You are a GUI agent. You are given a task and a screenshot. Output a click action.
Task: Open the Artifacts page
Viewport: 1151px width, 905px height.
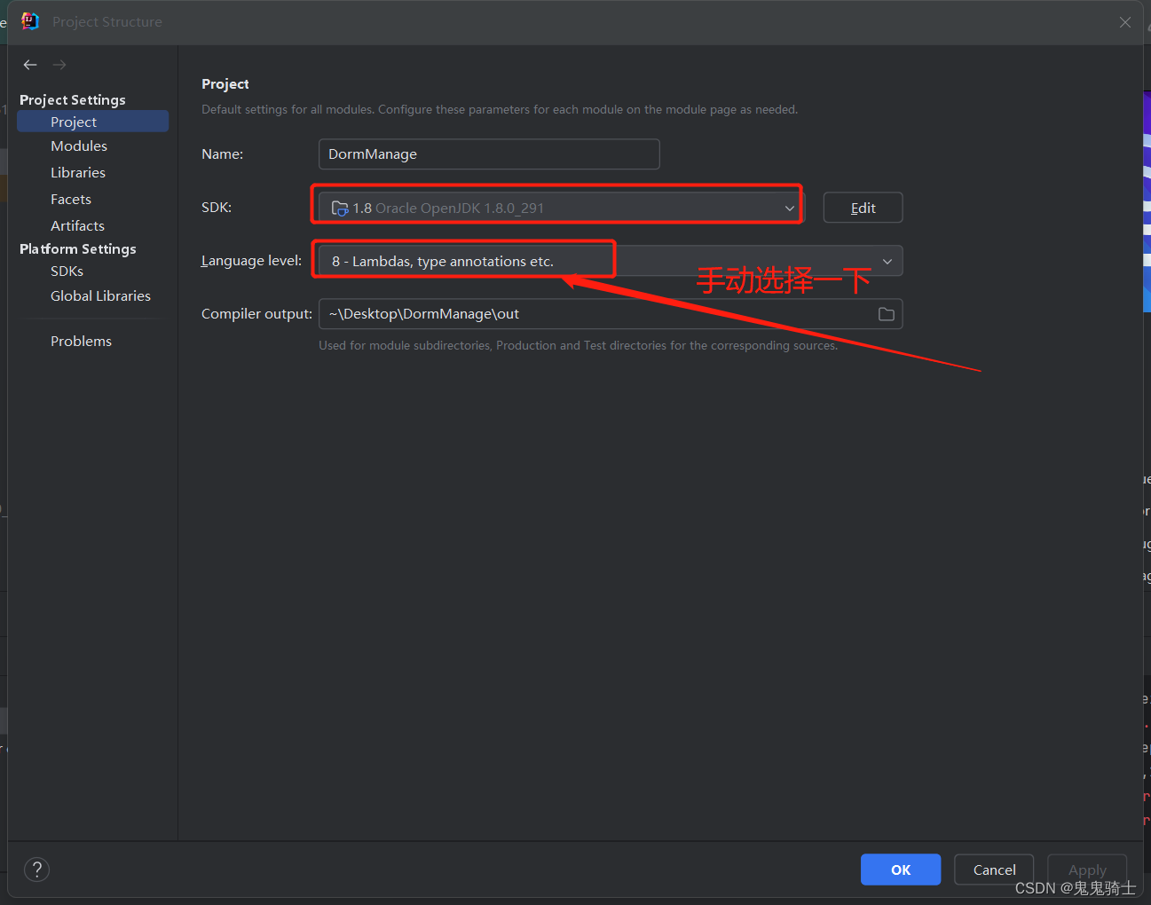tap(77, 225)
